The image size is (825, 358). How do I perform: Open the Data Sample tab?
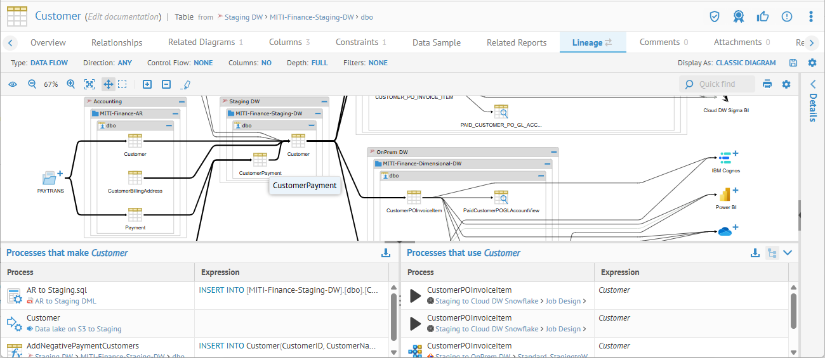coord(436,42)
